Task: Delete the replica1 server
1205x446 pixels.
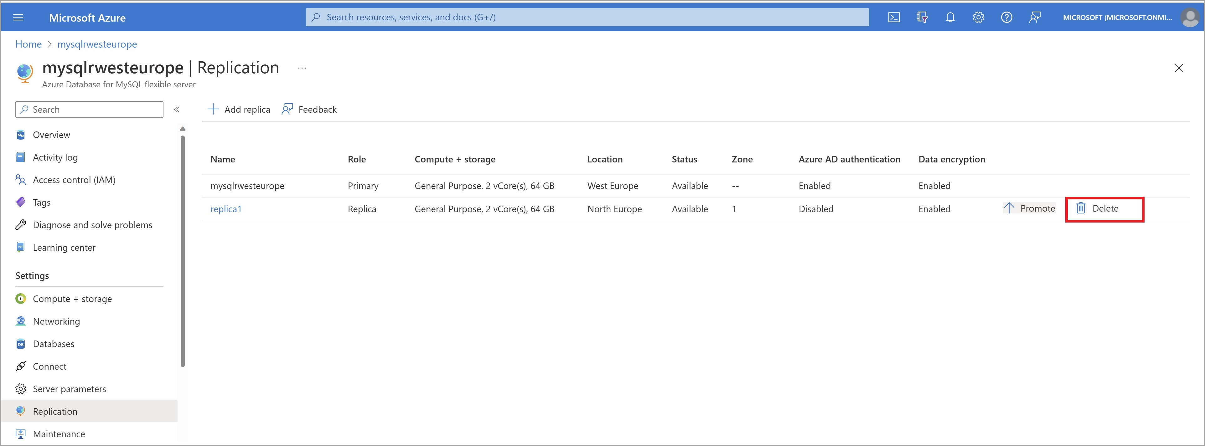Action: pos(1097,208)
